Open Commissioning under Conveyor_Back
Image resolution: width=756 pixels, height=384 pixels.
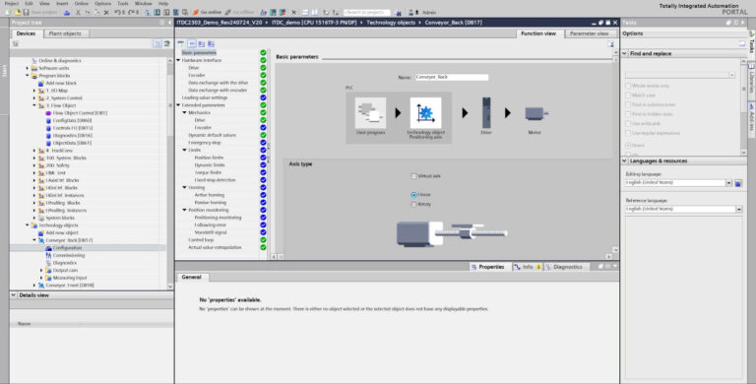tap(69, 255)
